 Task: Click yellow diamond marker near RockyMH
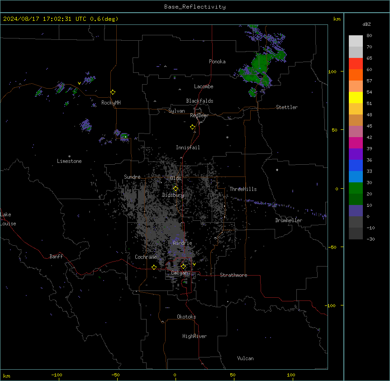point(113,92)
